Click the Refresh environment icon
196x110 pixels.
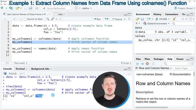click(190, 19)
